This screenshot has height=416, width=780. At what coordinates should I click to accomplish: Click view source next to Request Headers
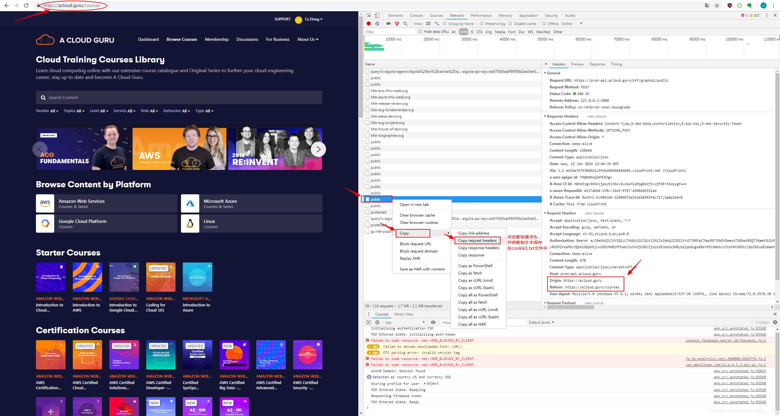coord(594,213)
